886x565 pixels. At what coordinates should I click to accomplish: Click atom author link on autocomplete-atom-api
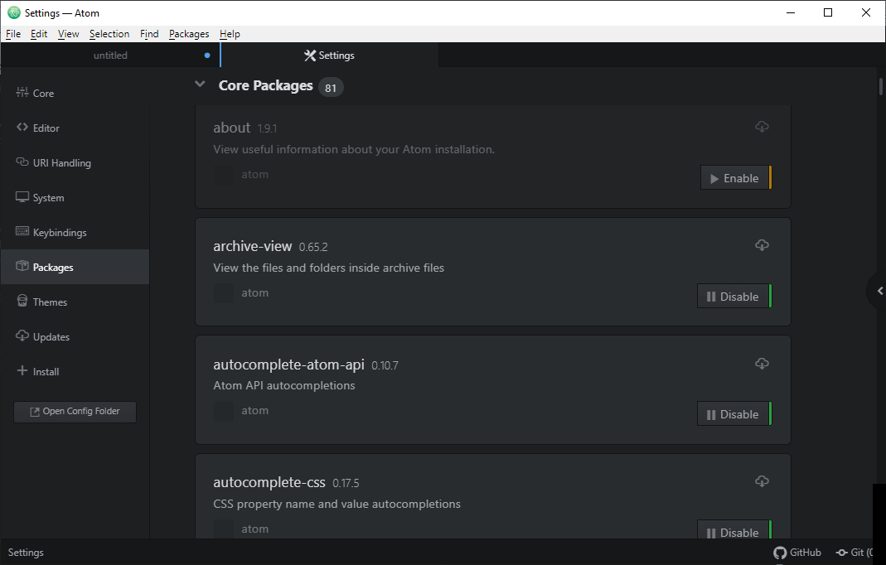[254, 411]
